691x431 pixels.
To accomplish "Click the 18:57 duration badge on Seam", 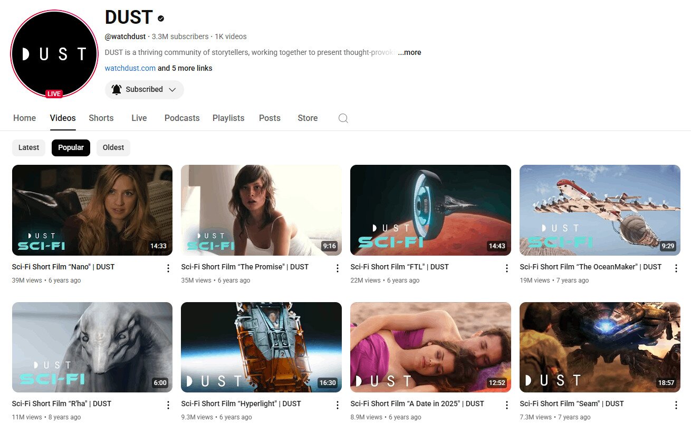I will 666,383.
